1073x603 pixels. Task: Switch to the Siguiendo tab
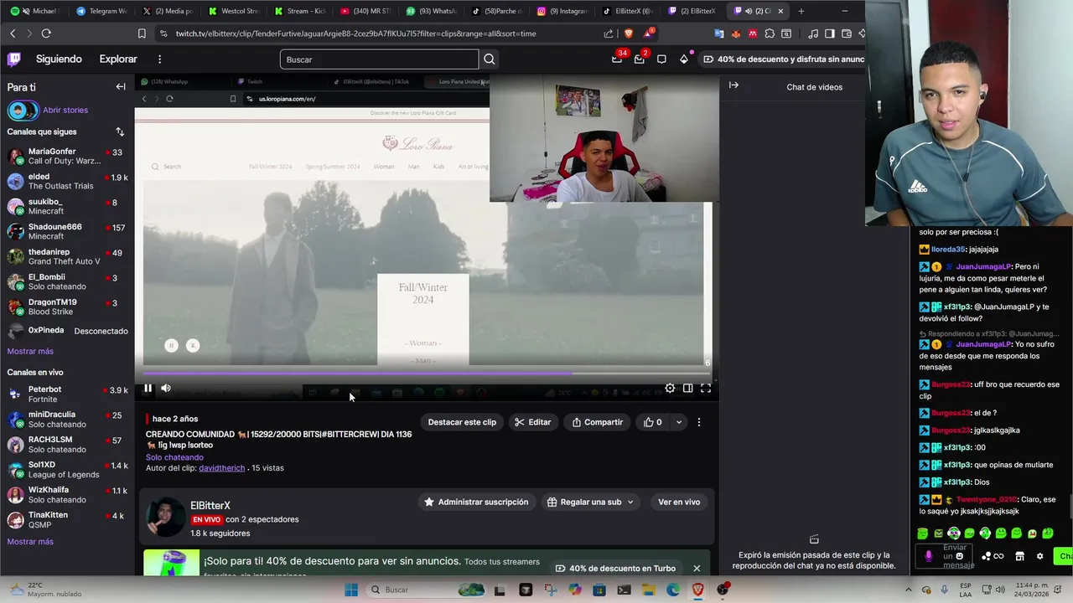(59, 59)
